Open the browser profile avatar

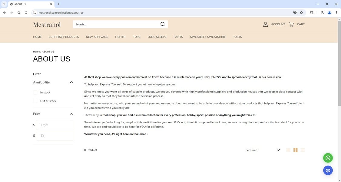(329, 13)
